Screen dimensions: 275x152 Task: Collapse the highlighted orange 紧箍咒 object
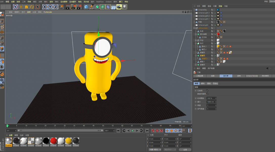(196, 56)
